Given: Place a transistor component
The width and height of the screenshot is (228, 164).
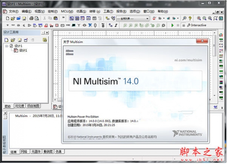Looking at the screenshot, I should pyautogui.click(x=24, y=25).
